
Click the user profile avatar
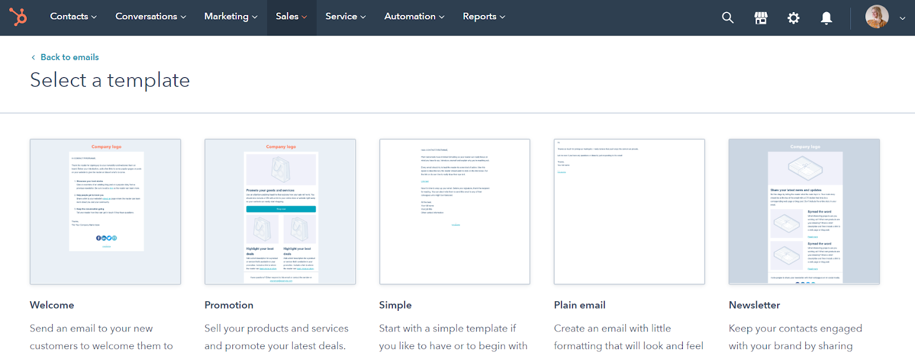(876, 17)
